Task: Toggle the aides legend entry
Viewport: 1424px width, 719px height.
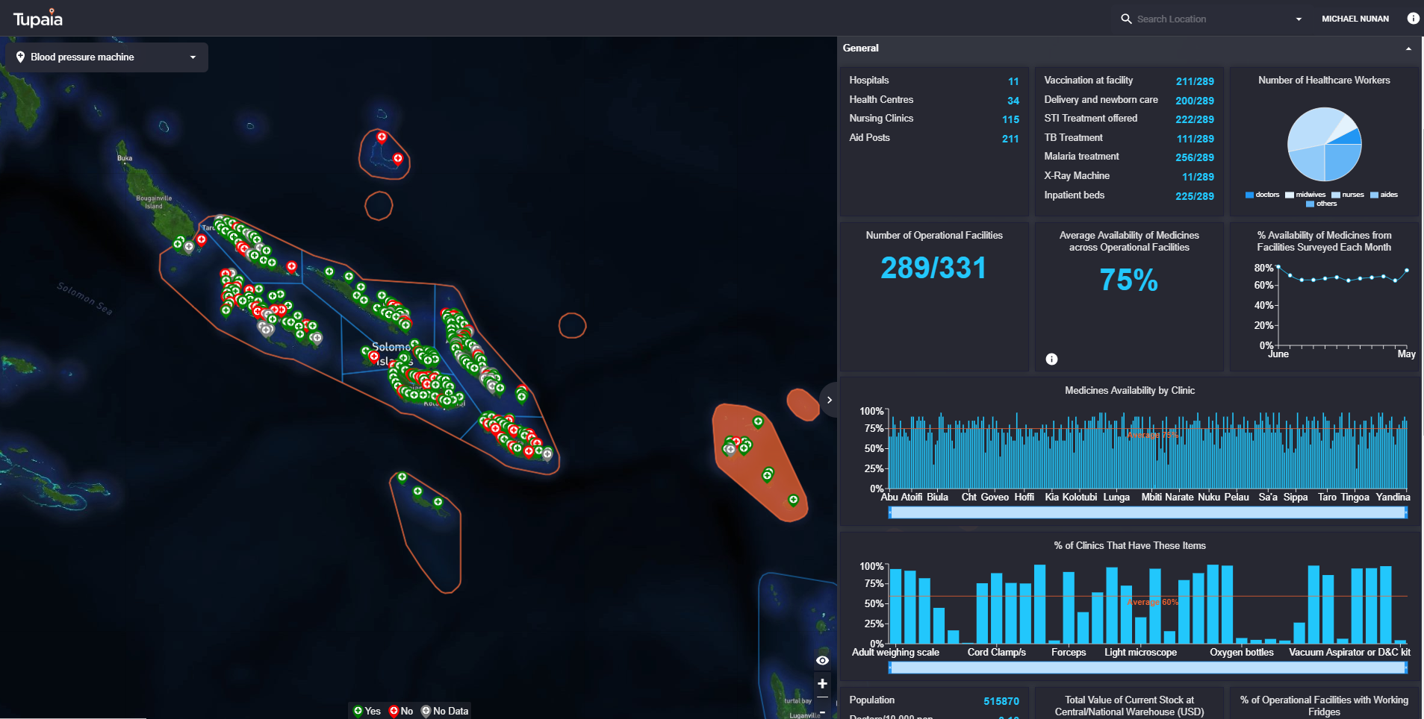Action: 1384,195
